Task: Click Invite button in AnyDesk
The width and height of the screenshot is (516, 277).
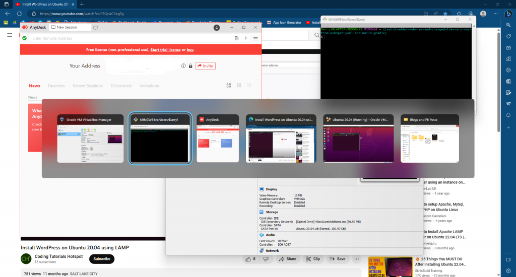Action: pyautogui.click(x=206, y=66)
